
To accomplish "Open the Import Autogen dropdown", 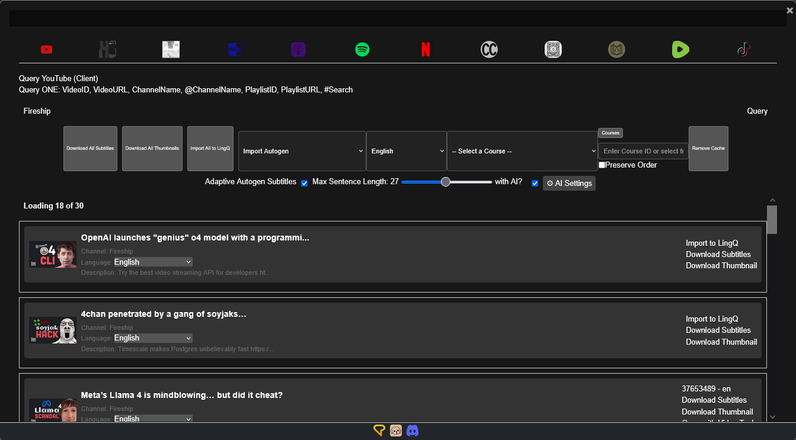I will pyautogui.click(x=302, y=151).
